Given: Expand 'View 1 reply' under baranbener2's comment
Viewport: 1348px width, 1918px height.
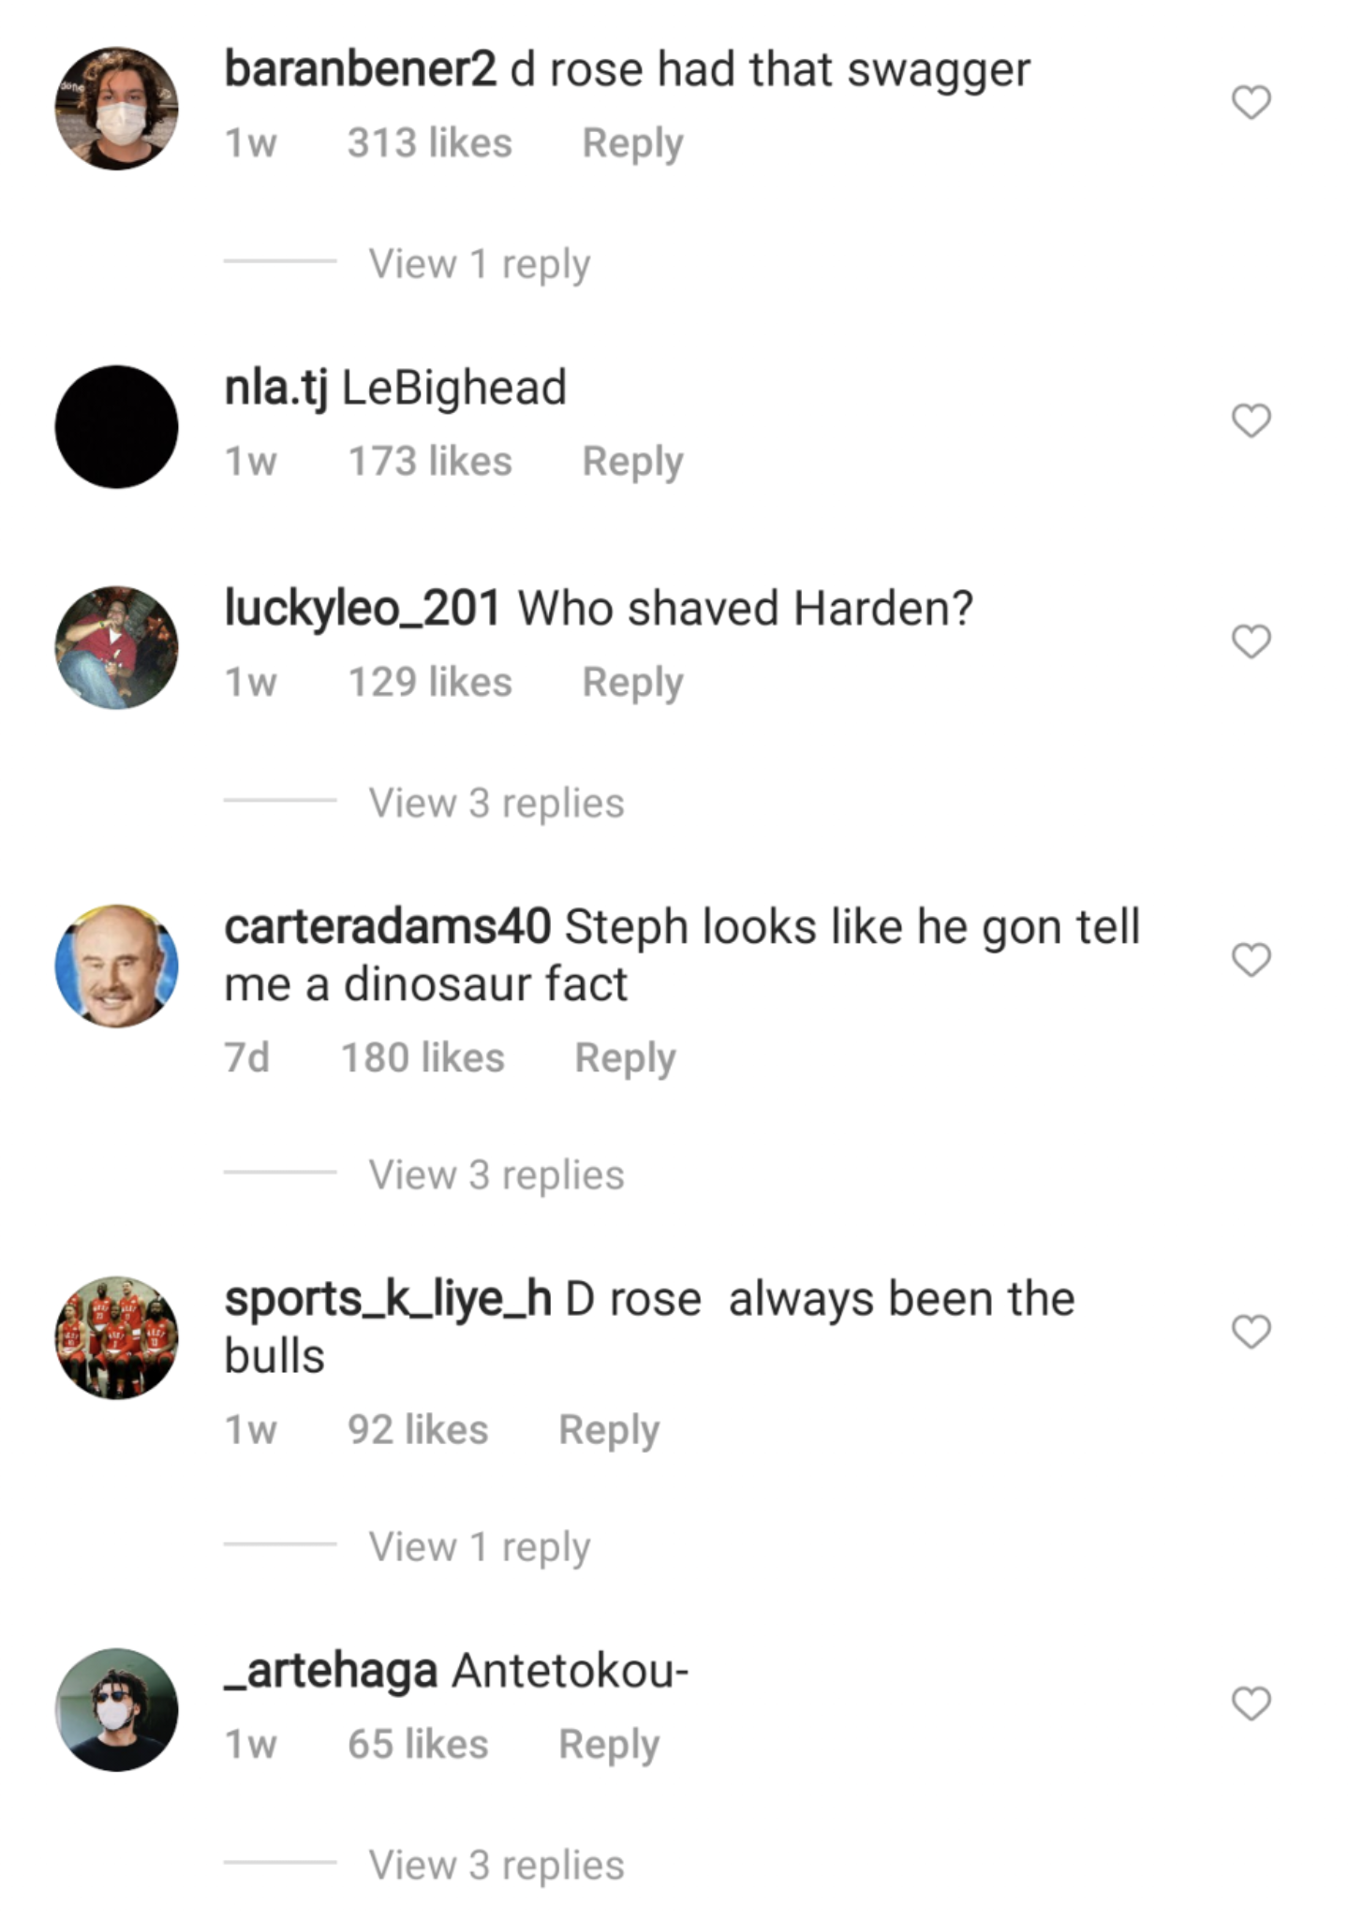Looking at the screenshot, I should 480,263.
